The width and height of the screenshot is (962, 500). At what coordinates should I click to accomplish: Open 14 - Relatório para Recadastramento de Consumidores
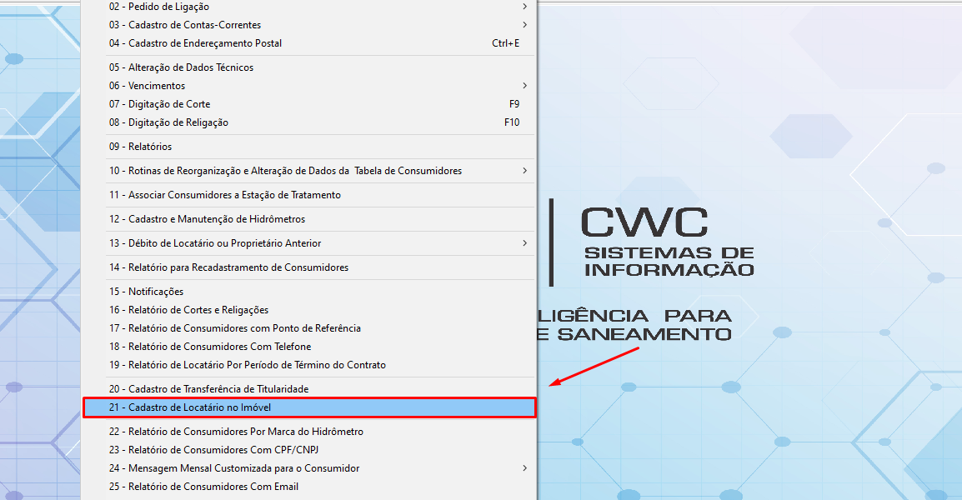[228, 267]
